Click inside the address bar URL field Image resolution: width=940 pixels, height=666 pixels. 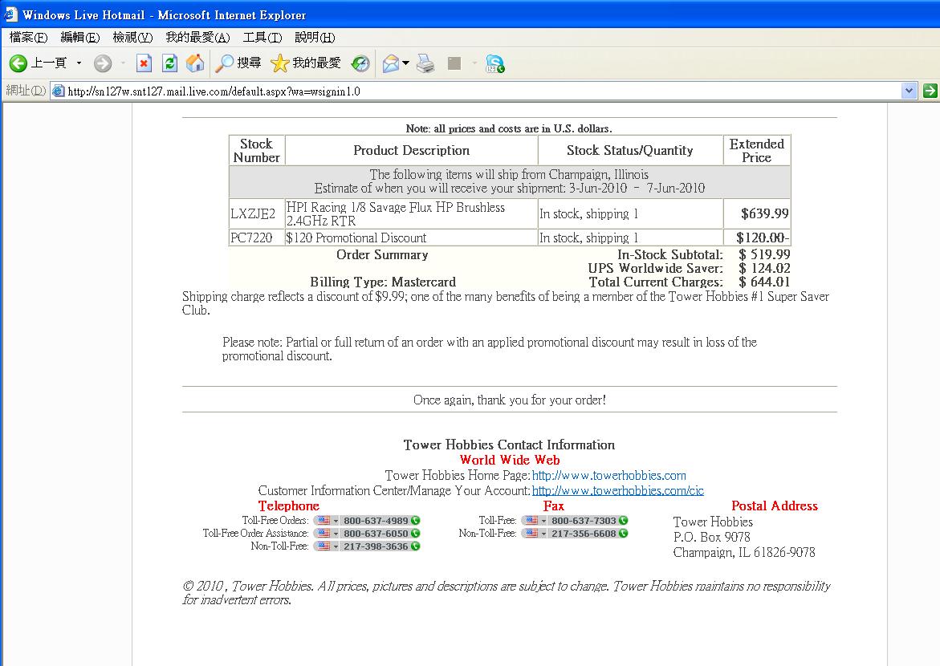pos(482,91)
